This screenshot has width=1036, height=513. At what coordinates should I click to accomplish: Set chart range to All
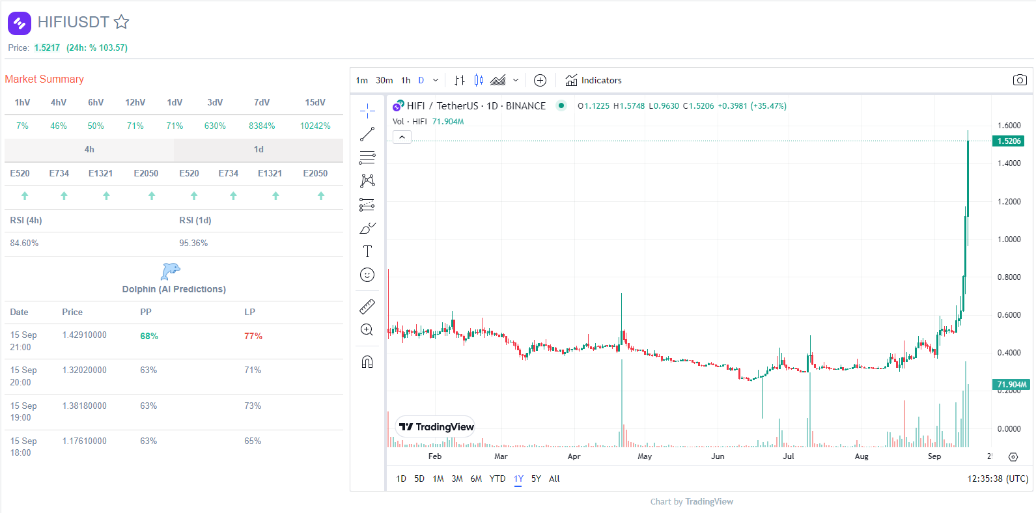[554, 478]
